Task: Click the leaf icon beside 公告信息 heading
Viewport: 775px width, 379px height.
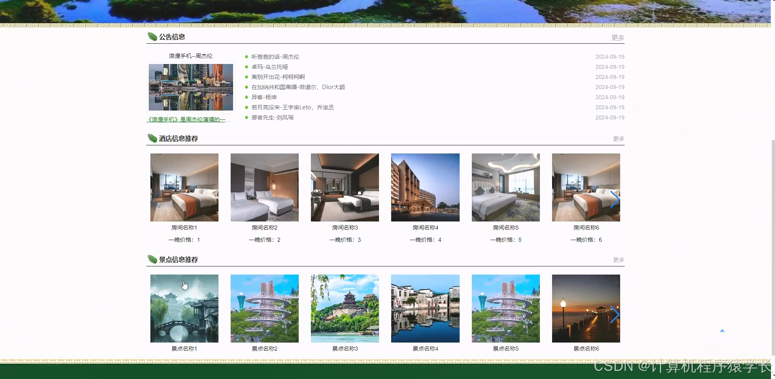Action: coord(152,36)
